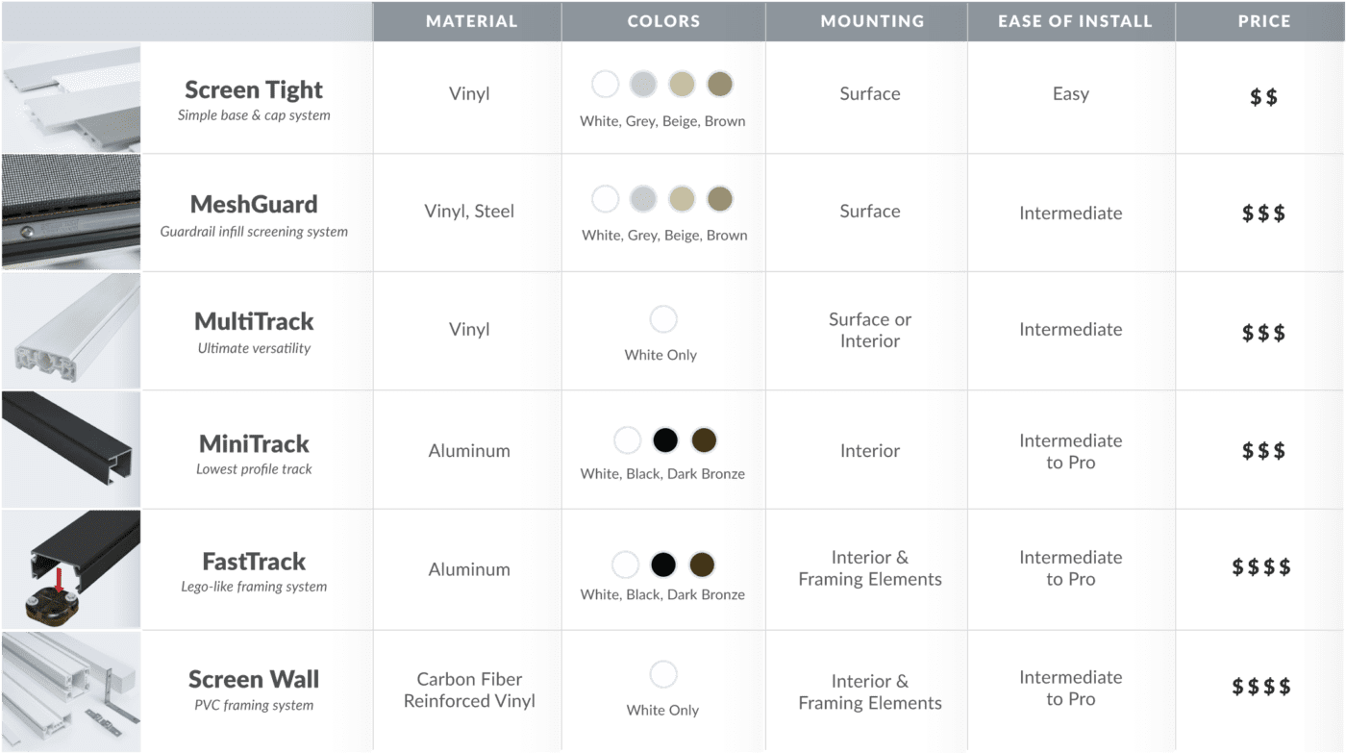Choose the dark bronze swatch for FastTrack
This screenshot has height=753, width=1346.
pyautogui.click(x=702, y=564)
